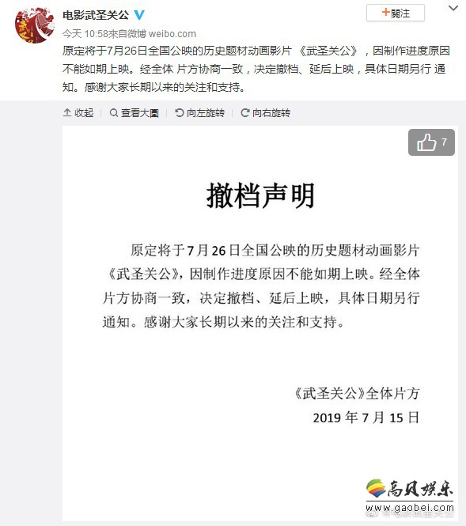466x526 pixels.
Task: Expand the post options chevron menu
Action: tap(453, 8)
